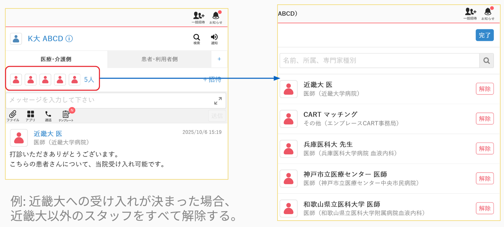Viewport: 504px width, 227px height.
Task: Click the avatar of CART マッチング
Action: point(289,119)
